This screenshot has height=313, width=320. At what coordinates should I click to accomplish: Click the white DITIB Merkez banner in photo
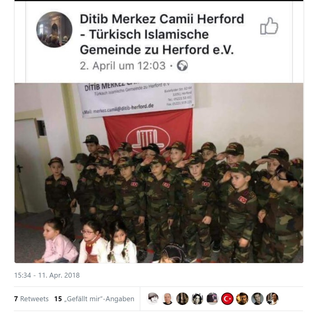[x=136, y=99]
